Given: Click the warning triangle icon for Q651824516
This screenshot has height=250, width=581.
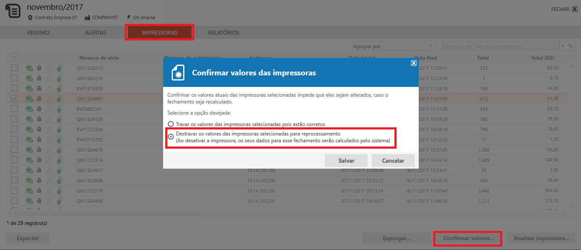Looking at the screenshot, I should tap(49, 78).
